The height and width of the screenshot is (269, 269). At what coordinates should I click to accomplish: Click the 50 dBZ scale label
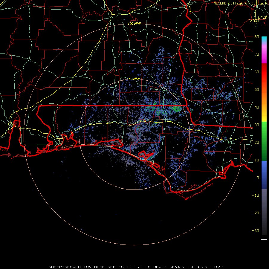257,90
